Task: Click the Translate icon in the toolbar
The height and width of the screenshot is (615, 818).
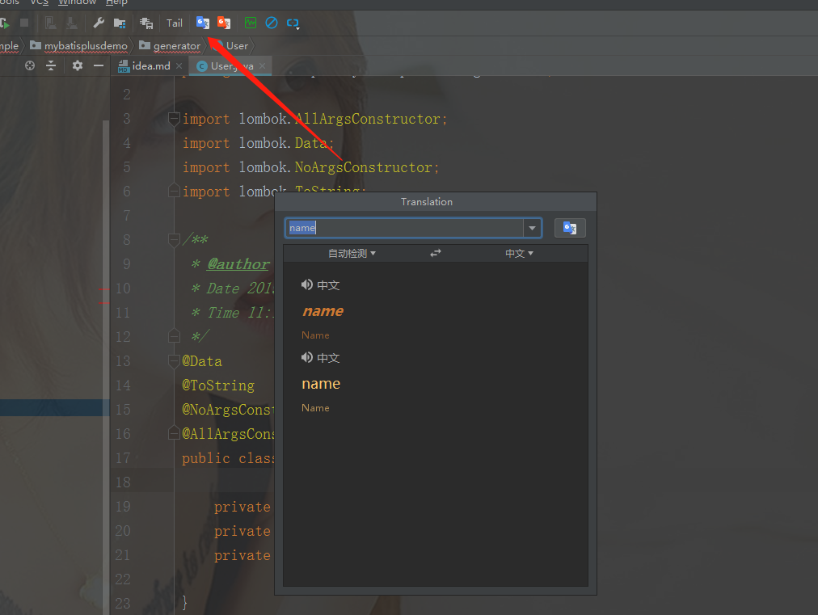Action: 202,23
